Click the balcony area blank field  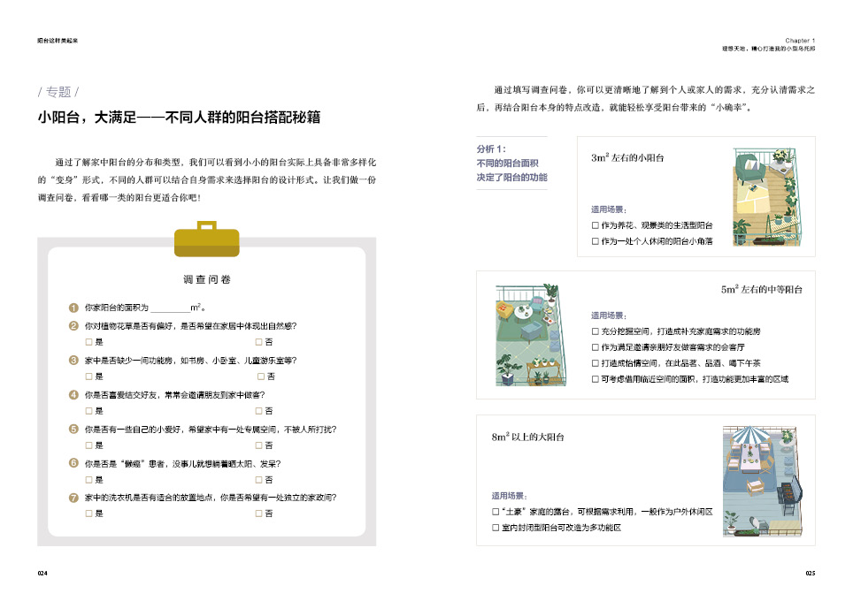pyautogui.click(x=170, y=308)
